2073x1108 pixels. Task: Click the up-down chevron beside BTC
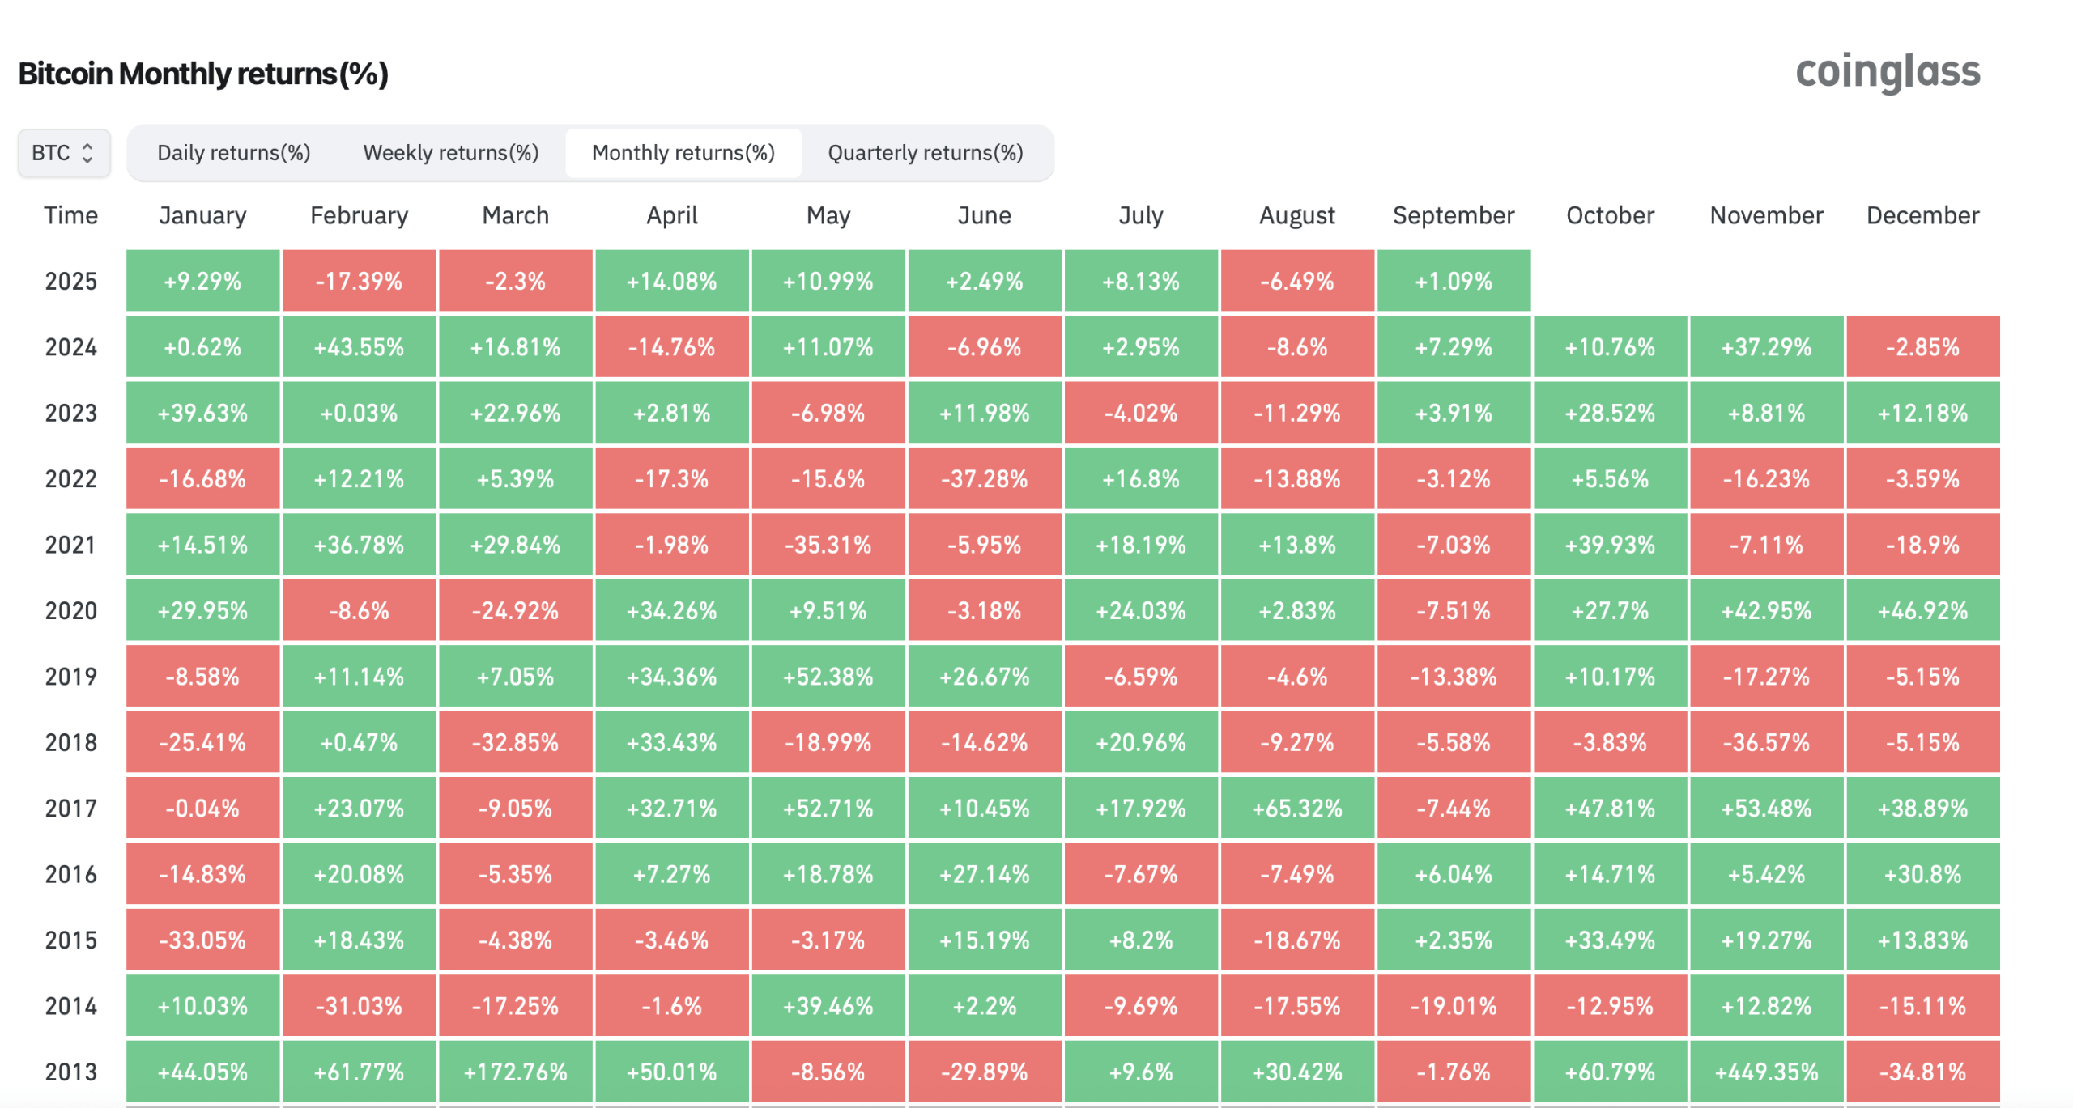[87, 153]
